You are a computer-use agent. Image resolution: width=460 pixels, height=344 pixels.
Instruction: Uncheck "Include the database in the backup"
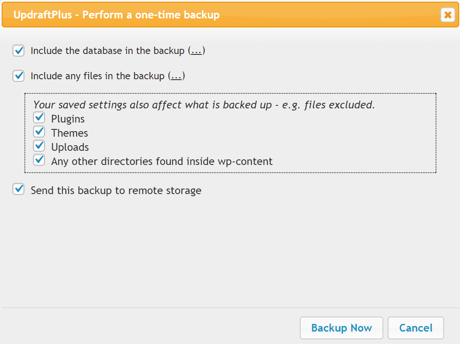click(x=18, y=51)
